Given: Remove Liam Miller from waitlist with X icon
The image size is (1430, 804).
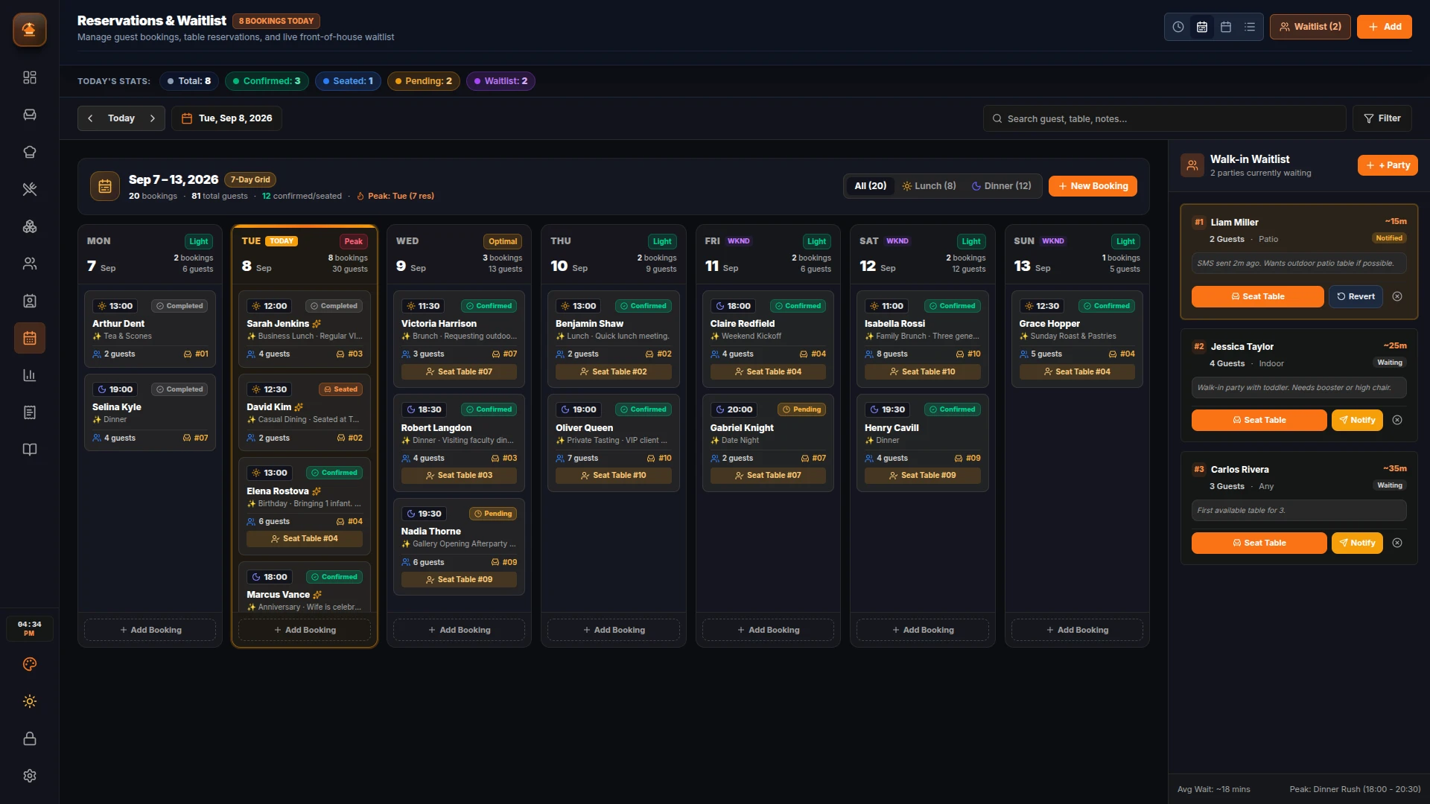Looking at the screenshot, I should [x=1397, y=296].
